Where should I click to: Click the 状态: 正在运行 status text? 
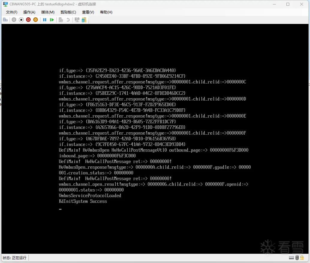[14, 258]
